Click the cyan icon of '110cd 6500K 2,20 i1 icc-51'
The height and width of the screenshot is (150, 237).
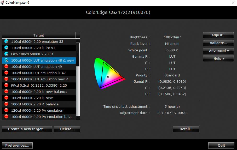6,48
